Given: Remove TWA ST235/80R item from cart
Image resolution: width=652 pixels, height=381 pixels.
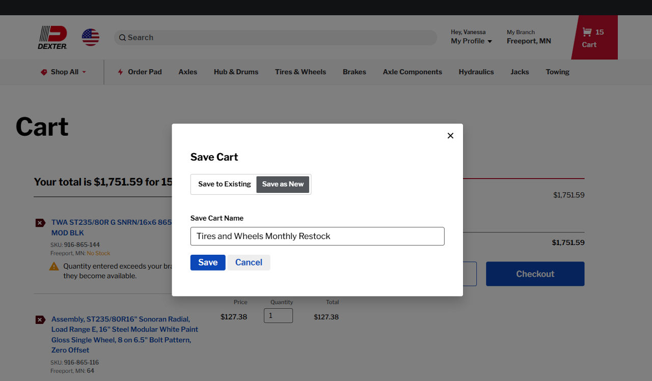Looking at the screenshot, I should tap(40, 223).
